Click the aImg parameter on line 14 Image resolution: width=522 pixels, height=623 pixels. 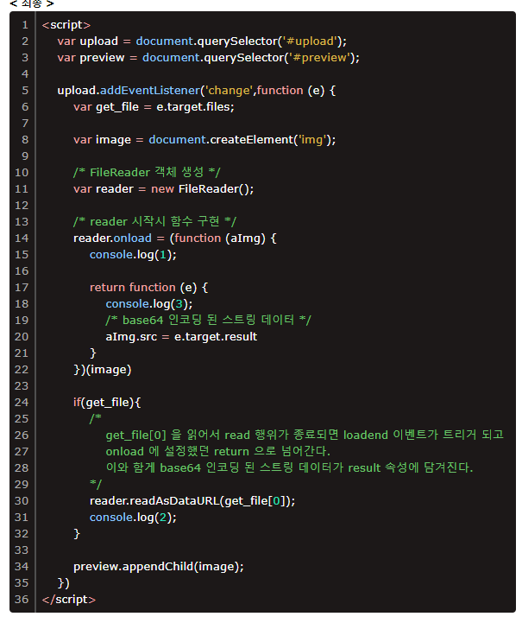(x=246, y=238)
